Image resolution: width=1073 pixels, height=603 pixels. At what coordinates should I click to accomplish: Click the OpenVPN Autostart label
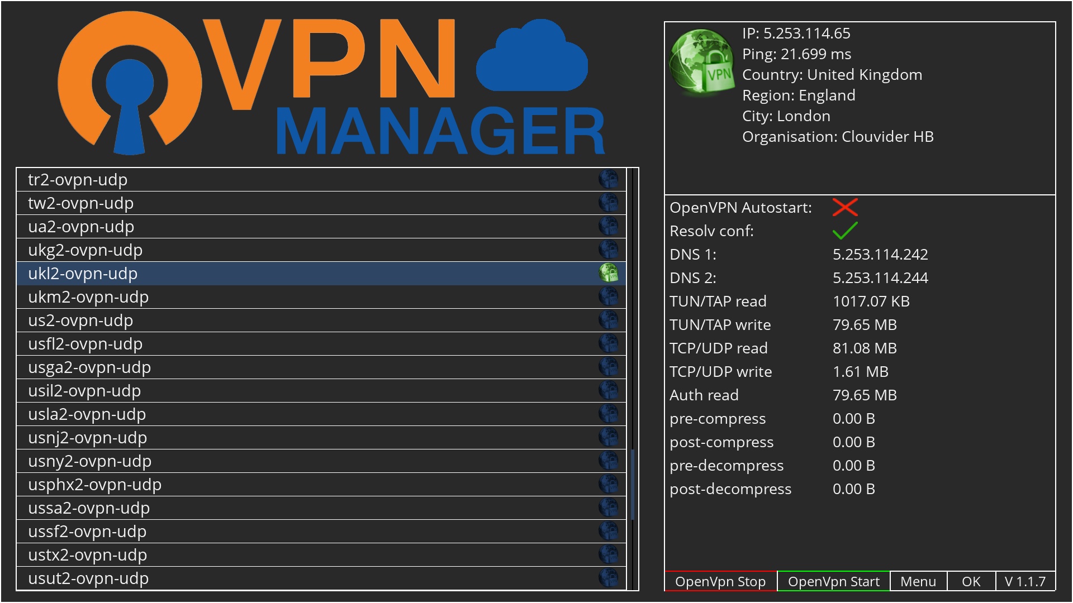click(x=740, y=208)
